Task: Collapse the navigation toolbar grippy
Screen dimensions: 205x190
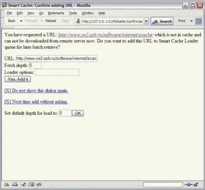Action: coord(3,21)
